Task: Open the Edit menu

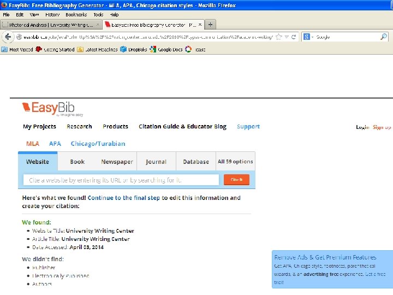Action: [x=20, y=15]
